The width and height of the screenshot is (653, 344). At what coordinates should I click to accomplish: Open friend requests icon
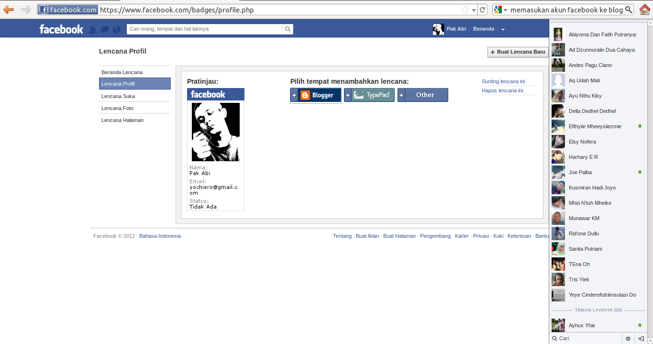pyautogui.click(x=93, y=30)
